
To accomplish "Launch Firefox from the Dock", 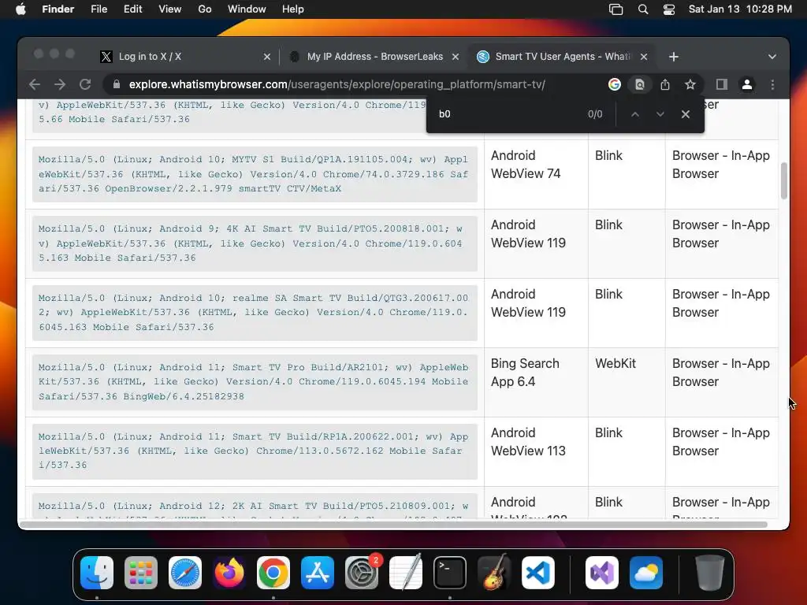I will coord(229,573).
